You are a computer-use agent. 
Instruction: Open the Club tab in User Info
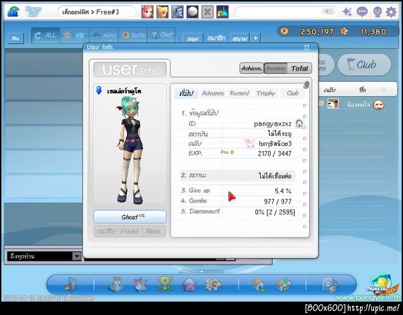(292, 93)
